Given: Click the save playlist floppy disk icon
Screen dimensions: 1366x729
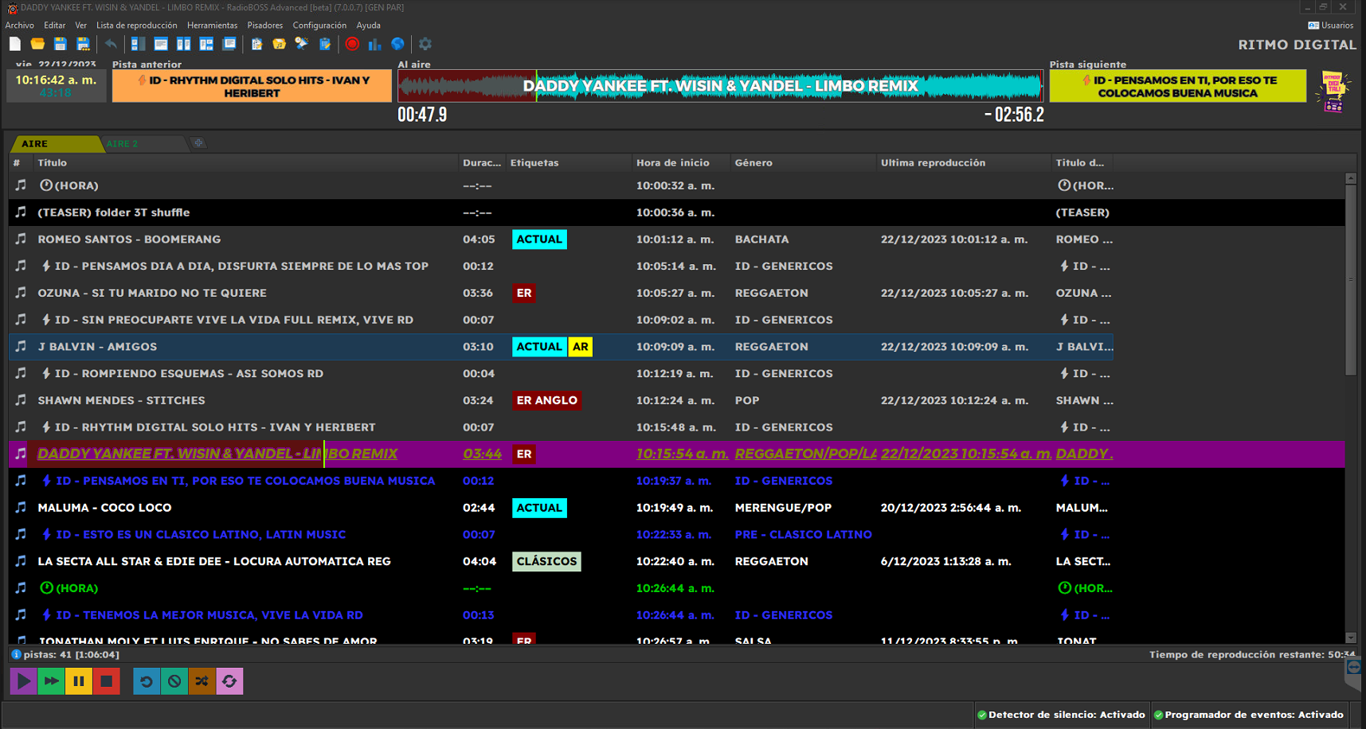Looking at the screenshot, I should 60,44.
